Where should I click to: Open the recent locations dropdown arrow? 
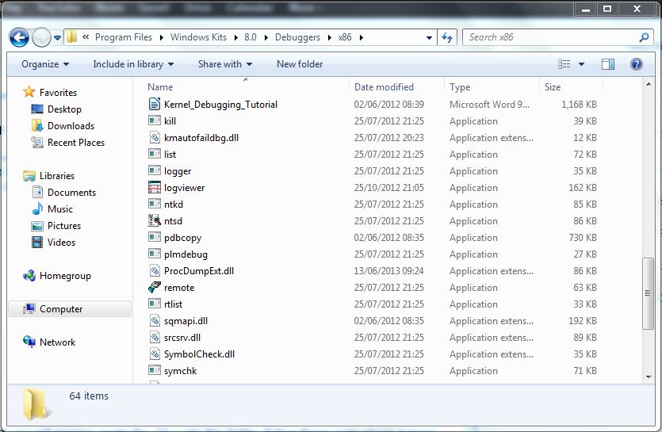pyautogui.click(x=58, y=38)
